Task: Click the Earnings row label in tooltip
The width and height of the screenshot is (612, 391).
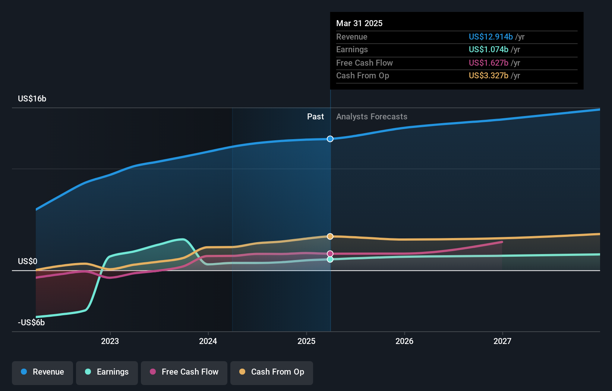Action: 352,49
